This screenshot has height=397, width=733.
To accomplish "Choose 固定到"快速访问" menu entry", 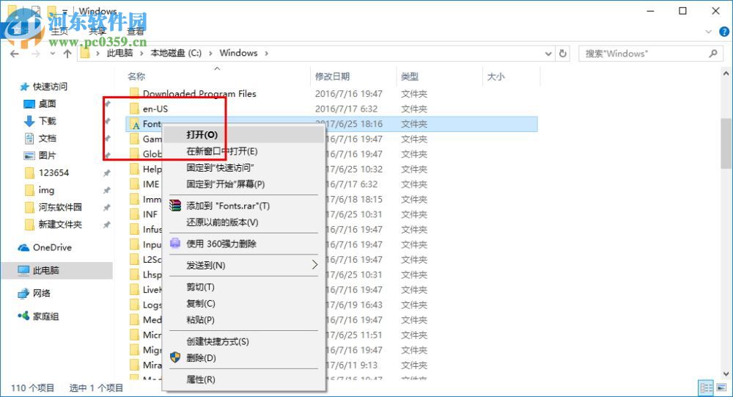I will 243,167.
